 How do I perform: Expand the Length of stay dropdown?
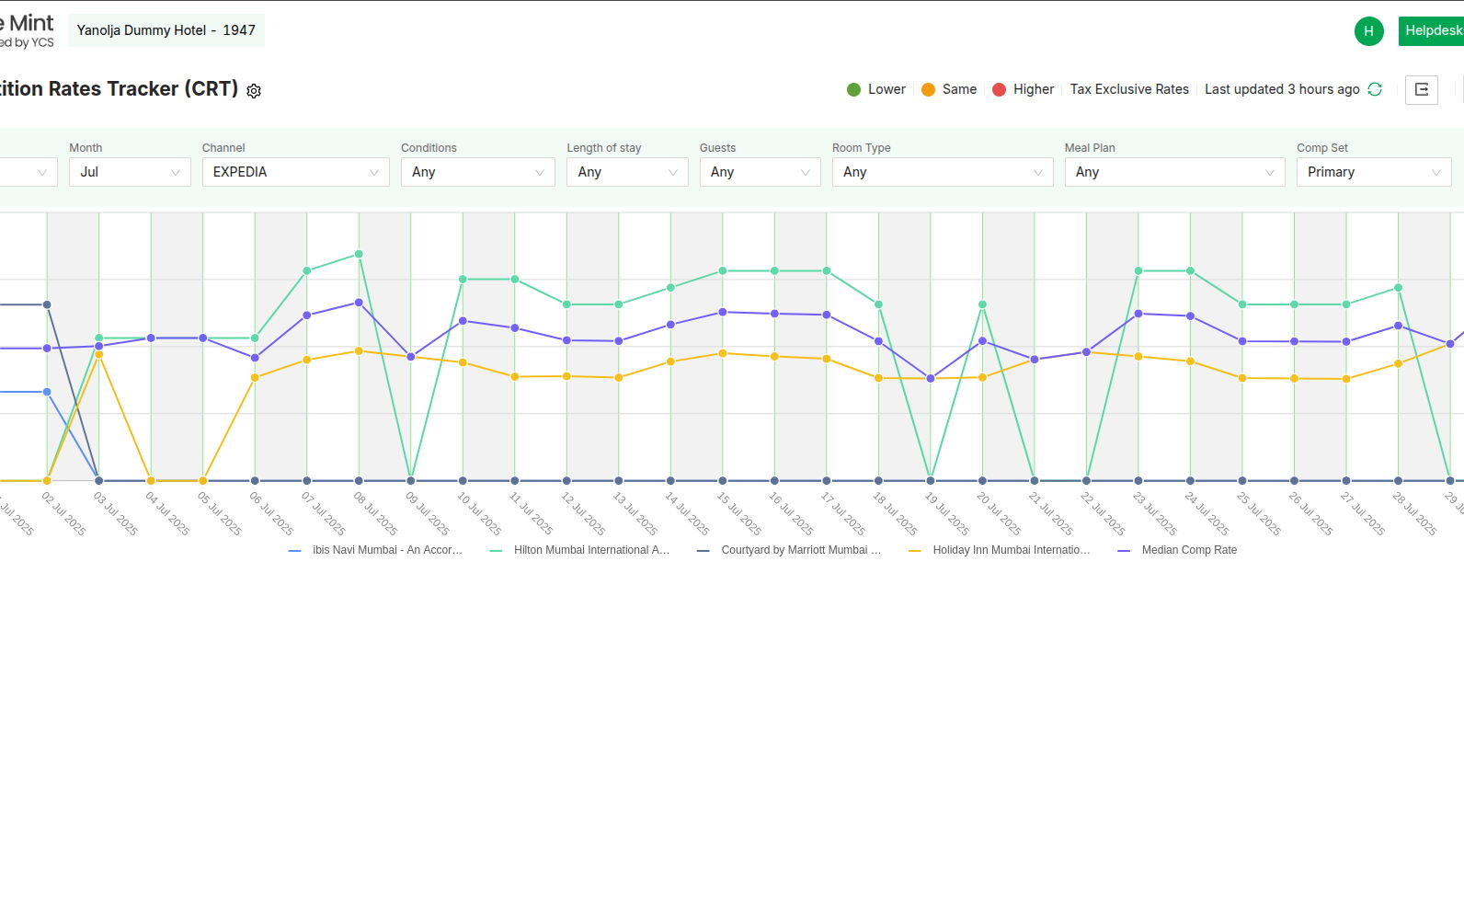coord(627,172)
